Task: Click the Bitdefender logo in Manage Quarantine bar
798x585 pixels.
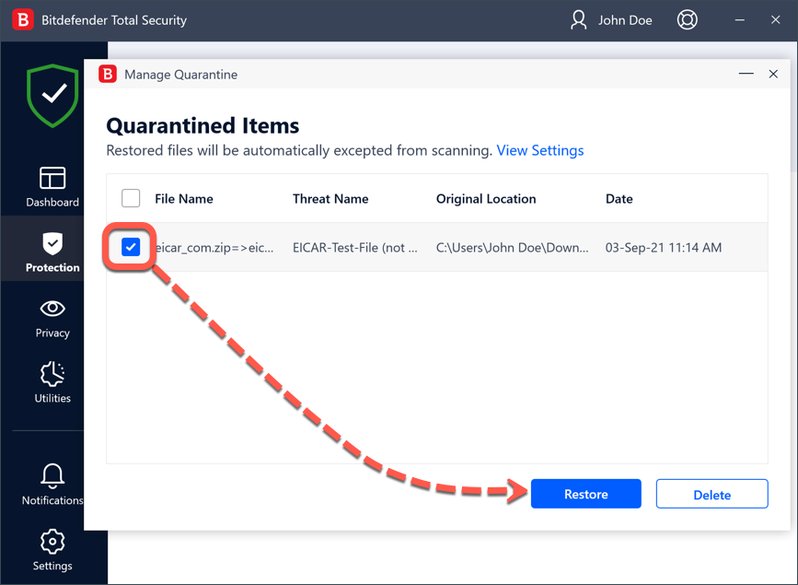Action: click(108, 74)
